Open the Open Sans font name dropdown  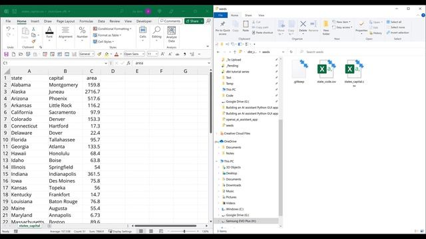point(143,54)
